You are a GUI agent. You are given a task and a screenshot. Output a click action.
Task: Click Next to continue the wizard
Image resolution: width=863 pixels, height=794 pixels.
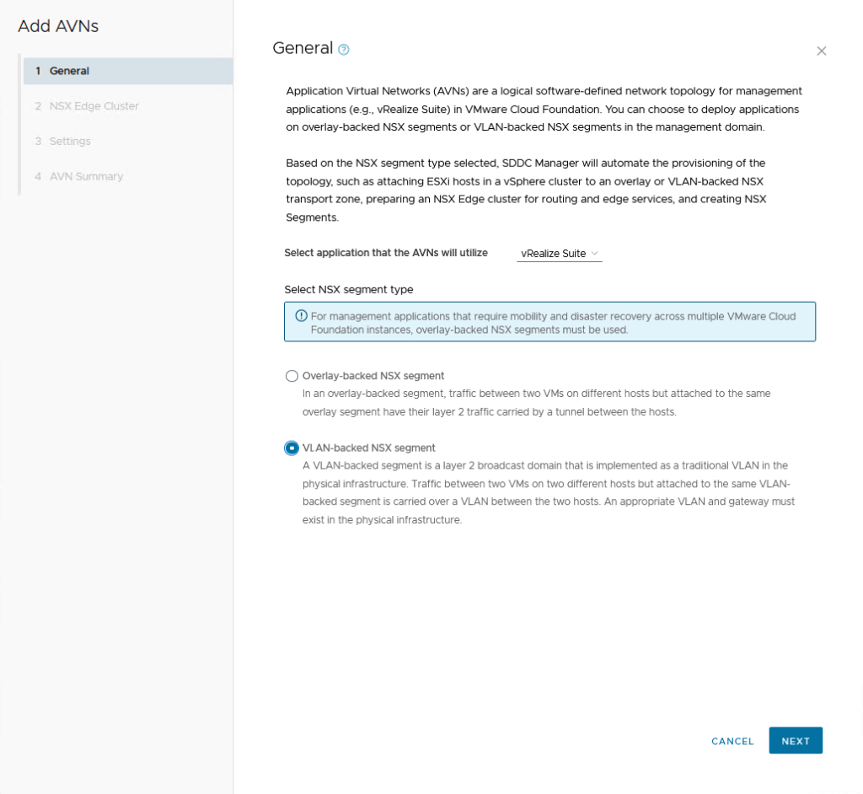(x=795, y=741)
